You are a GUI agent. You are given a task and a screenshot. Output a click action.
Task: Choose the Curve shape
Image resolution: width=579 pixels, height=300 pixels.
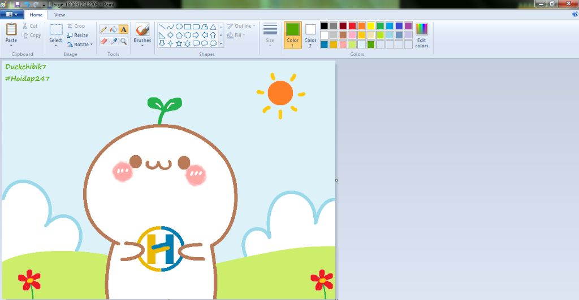(x=170, y=27)
